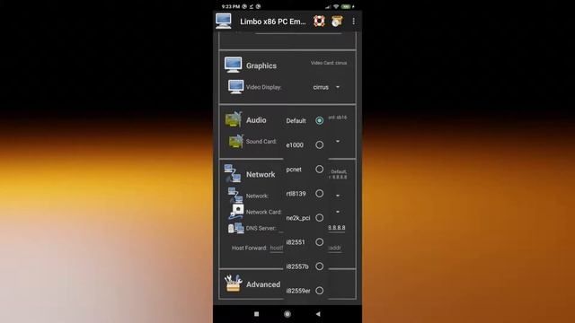The height and width of the screenshot is (323, 575).
Task: Open help via the lifebuoy icon
Action: click(x=319, y=21)
